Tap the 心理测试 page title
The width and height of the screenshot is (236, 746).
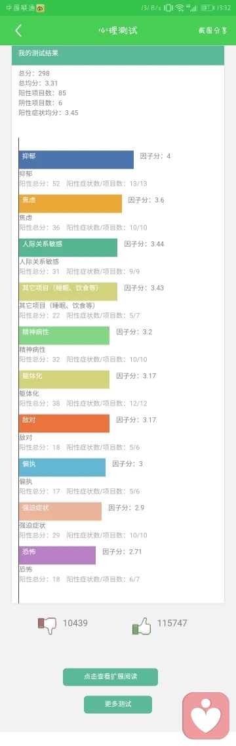point(117,30)
